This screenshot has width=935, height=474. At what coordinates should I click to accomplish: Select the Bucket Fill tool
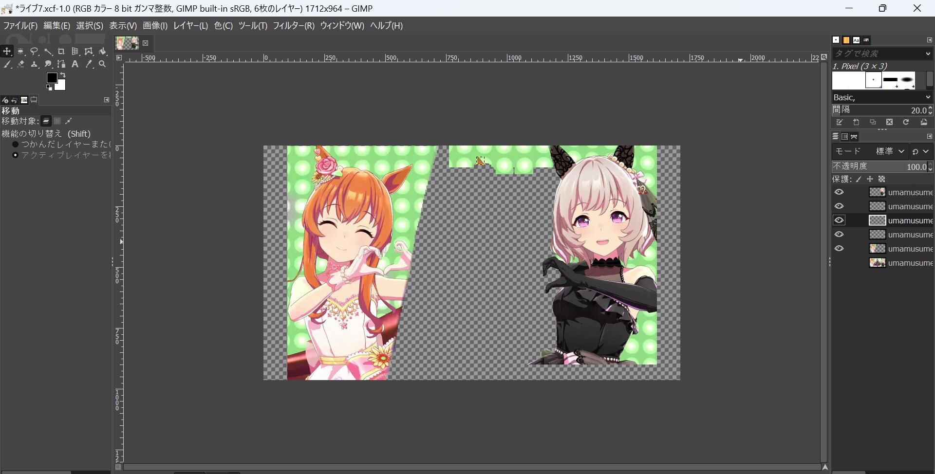pos(102,51)
